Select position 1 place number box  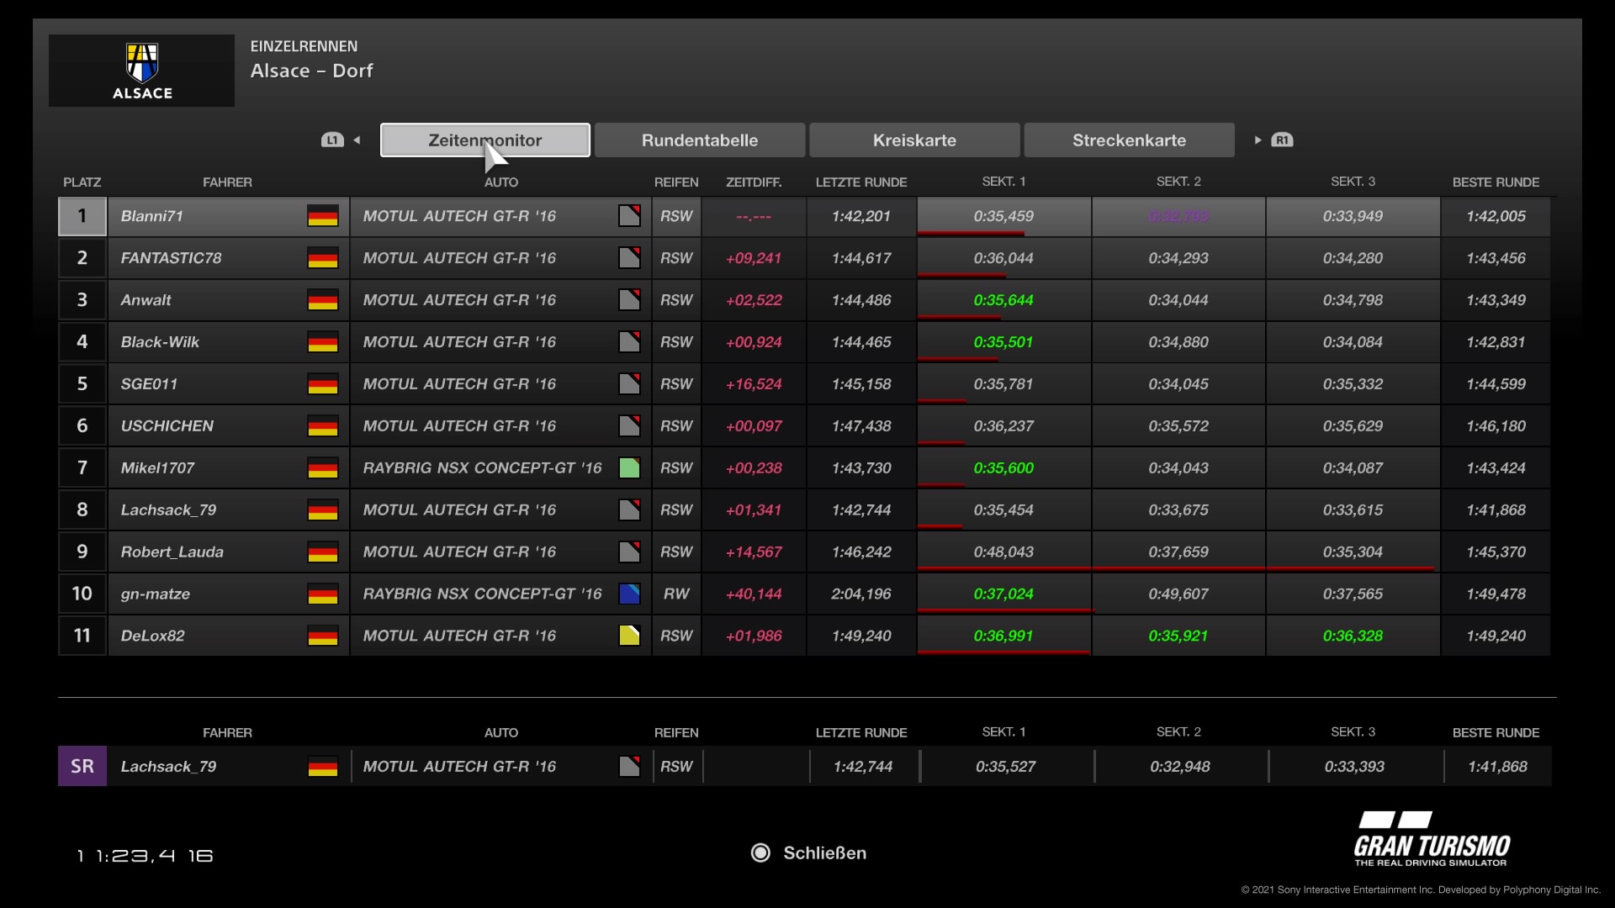click(82, 216)
